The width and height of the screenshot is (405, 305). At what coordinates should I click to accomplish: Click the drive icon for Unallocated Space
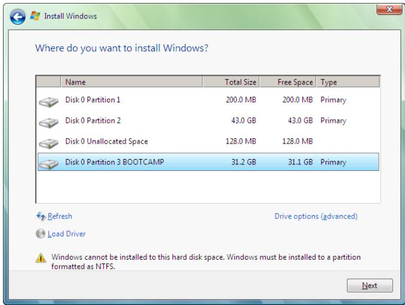[x=48, y=144]
